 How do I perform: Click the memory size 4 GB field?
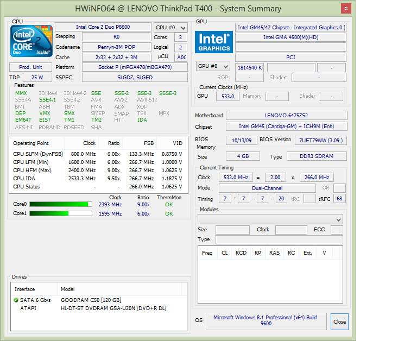click(243, 156)
